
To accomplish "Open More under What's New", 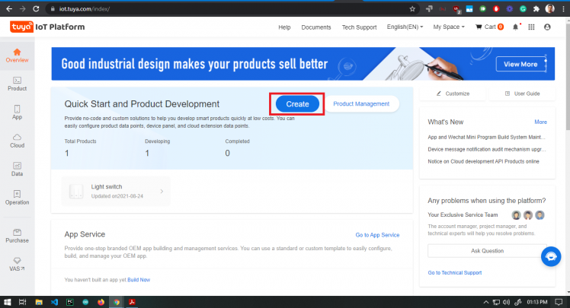I will tap(540, 122).
